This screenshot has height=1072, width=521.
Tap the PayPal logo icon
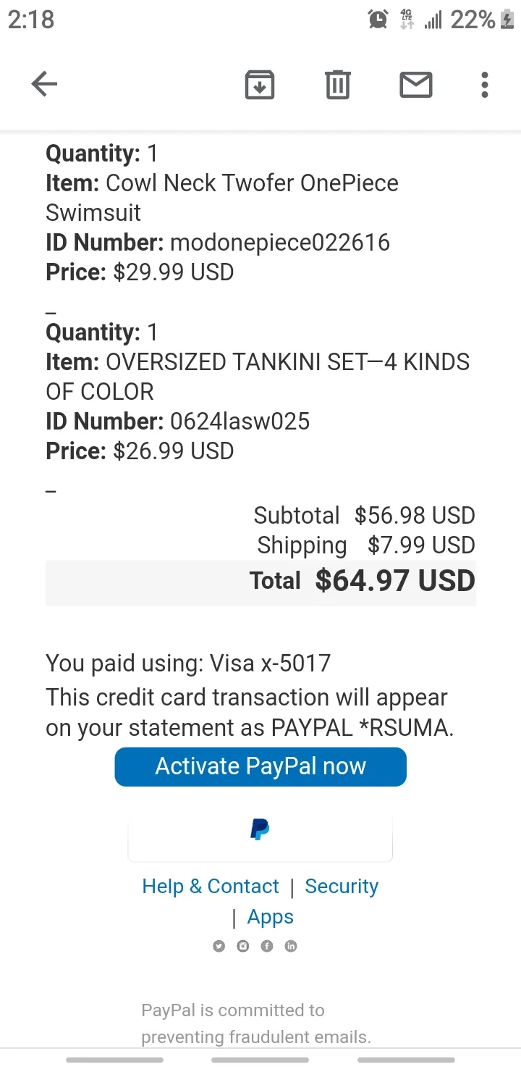point(260,829)
